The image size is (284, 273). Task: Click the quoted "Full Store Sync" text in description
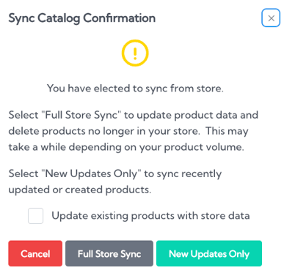81,115
